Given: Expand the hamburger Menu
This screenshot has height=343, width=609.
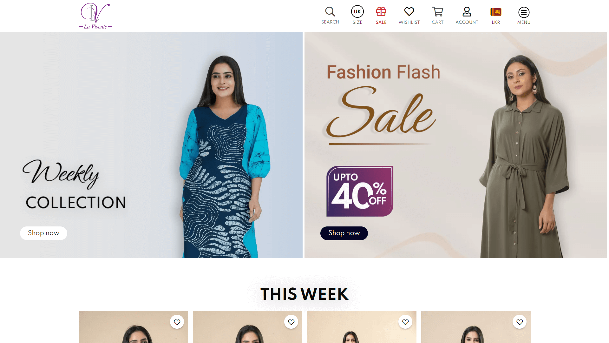Looking at the screenshot, I should coord(524,16).
